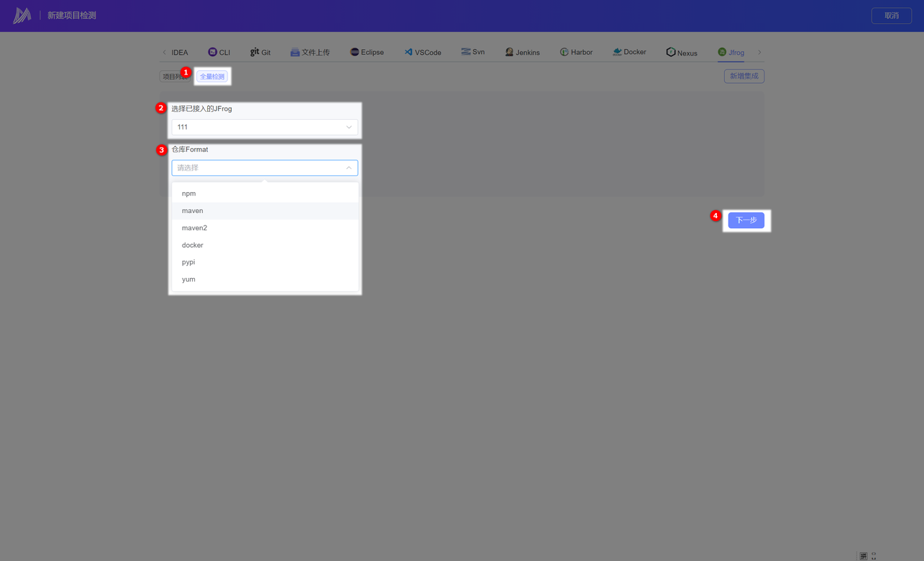Choose the VSCode integration tab
Viewport: 924px width, 561px height.
tap(422, 52)
